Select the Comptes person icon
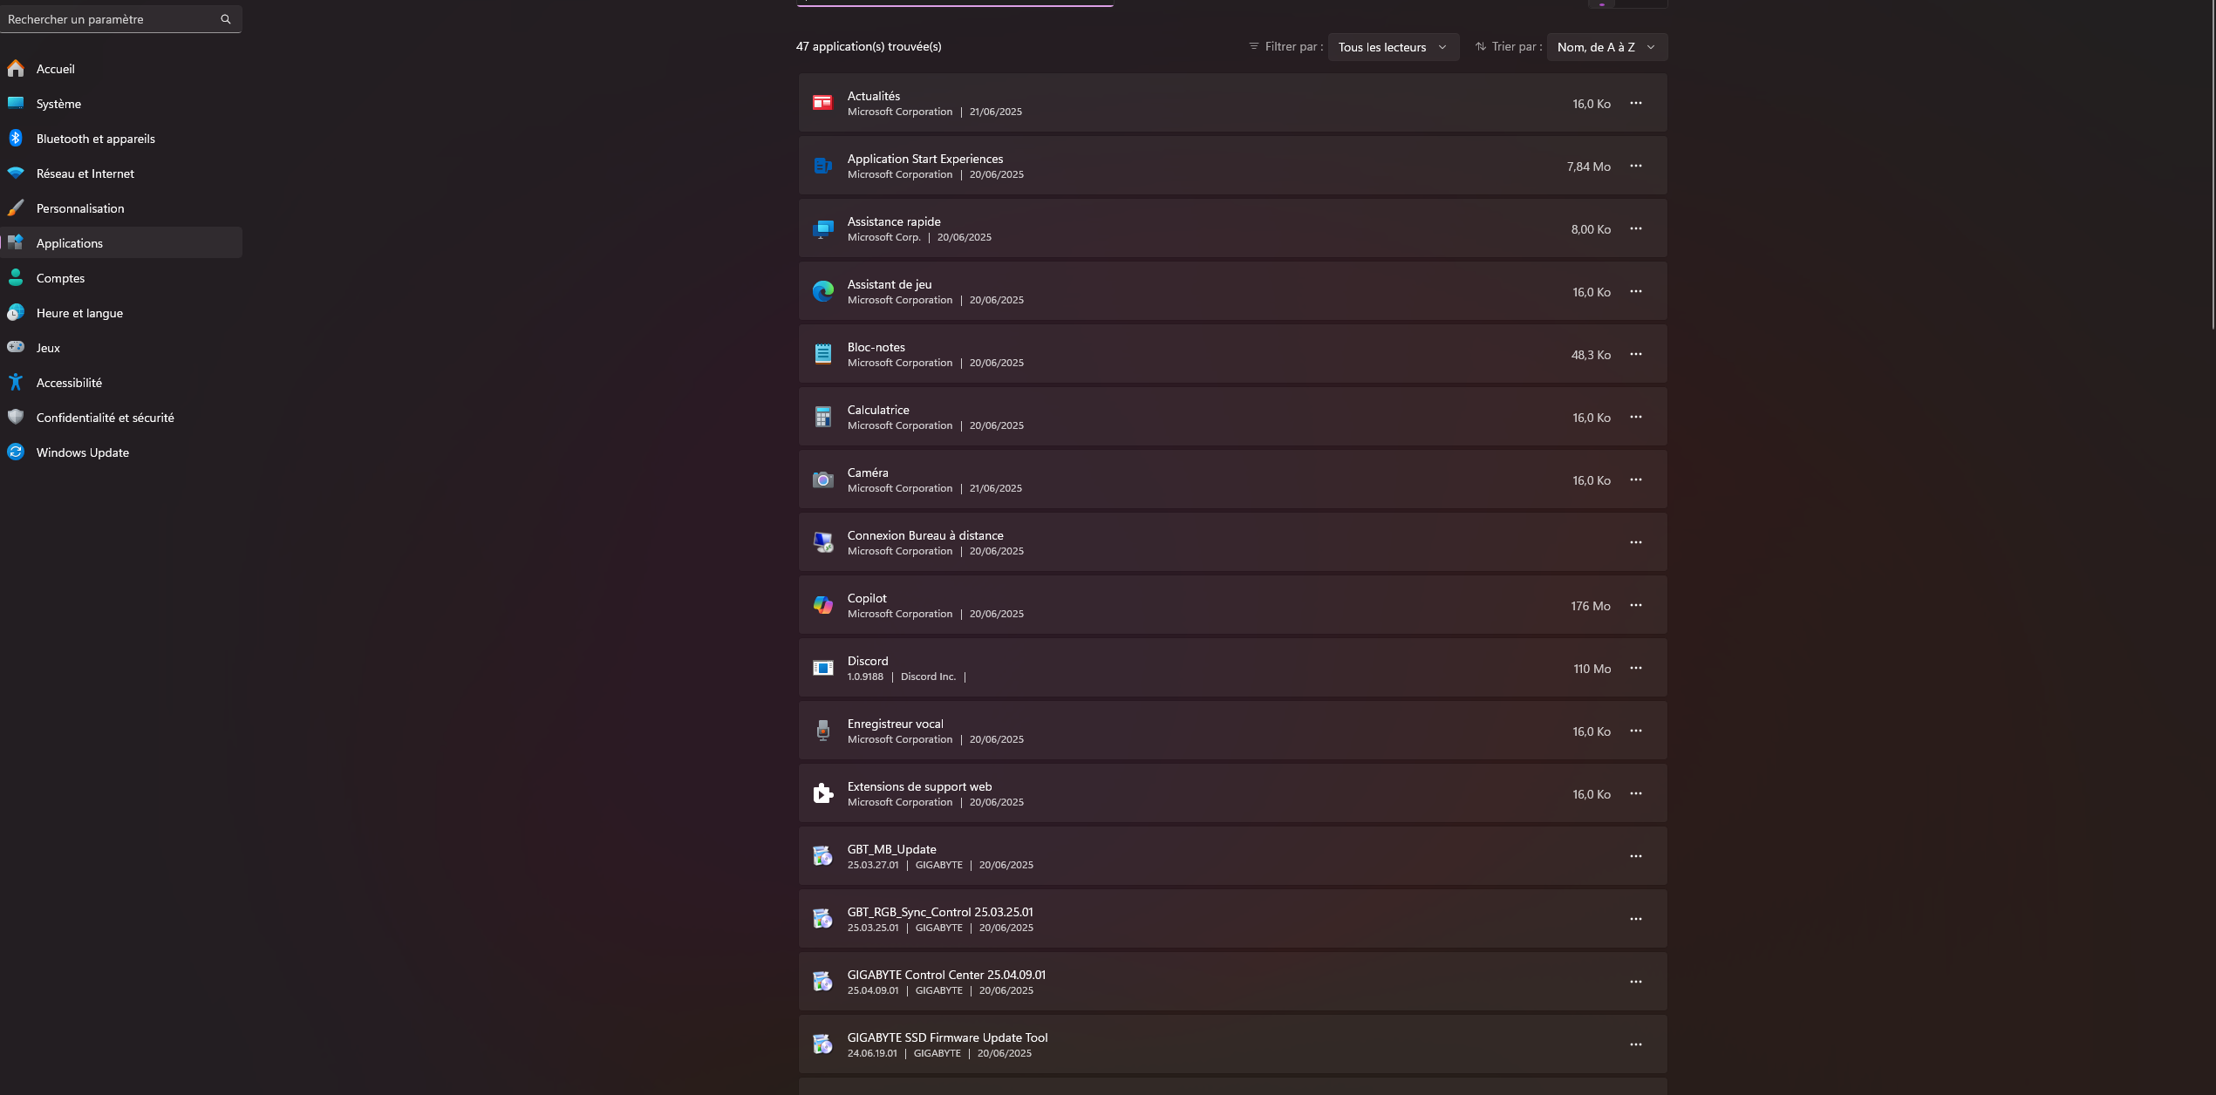The width and height of the screenshot is (2216, 1095). pos(16,277)
